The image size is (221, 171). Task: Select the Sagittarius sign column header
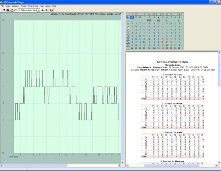click(x=167, y=14)
